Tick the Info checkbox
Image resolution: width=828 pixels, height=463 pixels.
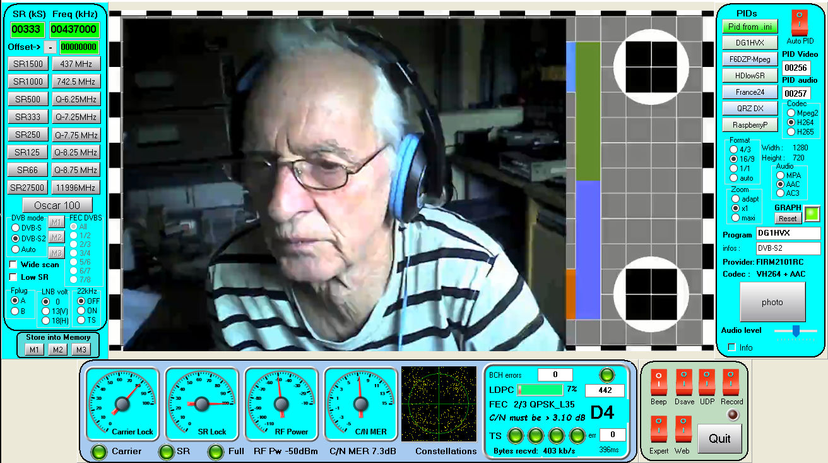point(732,347)
